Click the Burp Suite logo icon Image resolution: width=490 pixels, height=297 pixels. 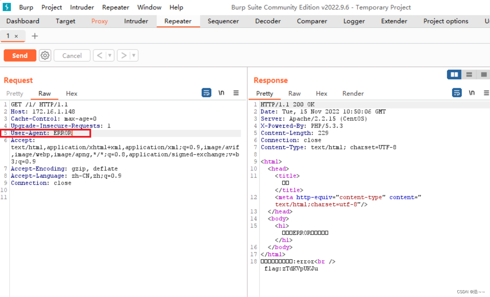(x=6, y=7)
